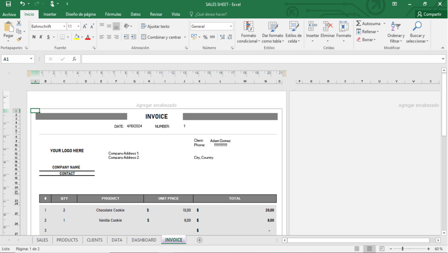448x253 pixels.
Task: Switch to Normal view in status bar
Action: 357,249
